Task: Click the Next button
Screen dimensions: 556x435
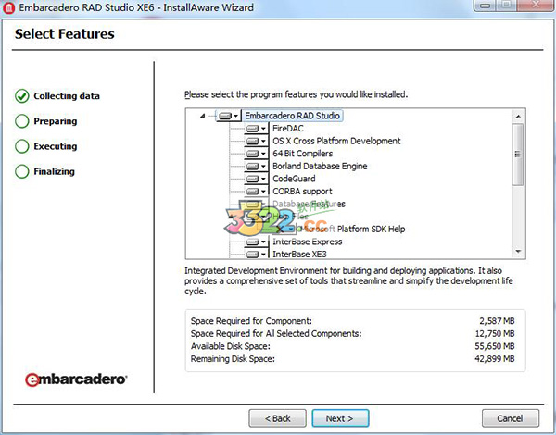Action: pos(340,418)
